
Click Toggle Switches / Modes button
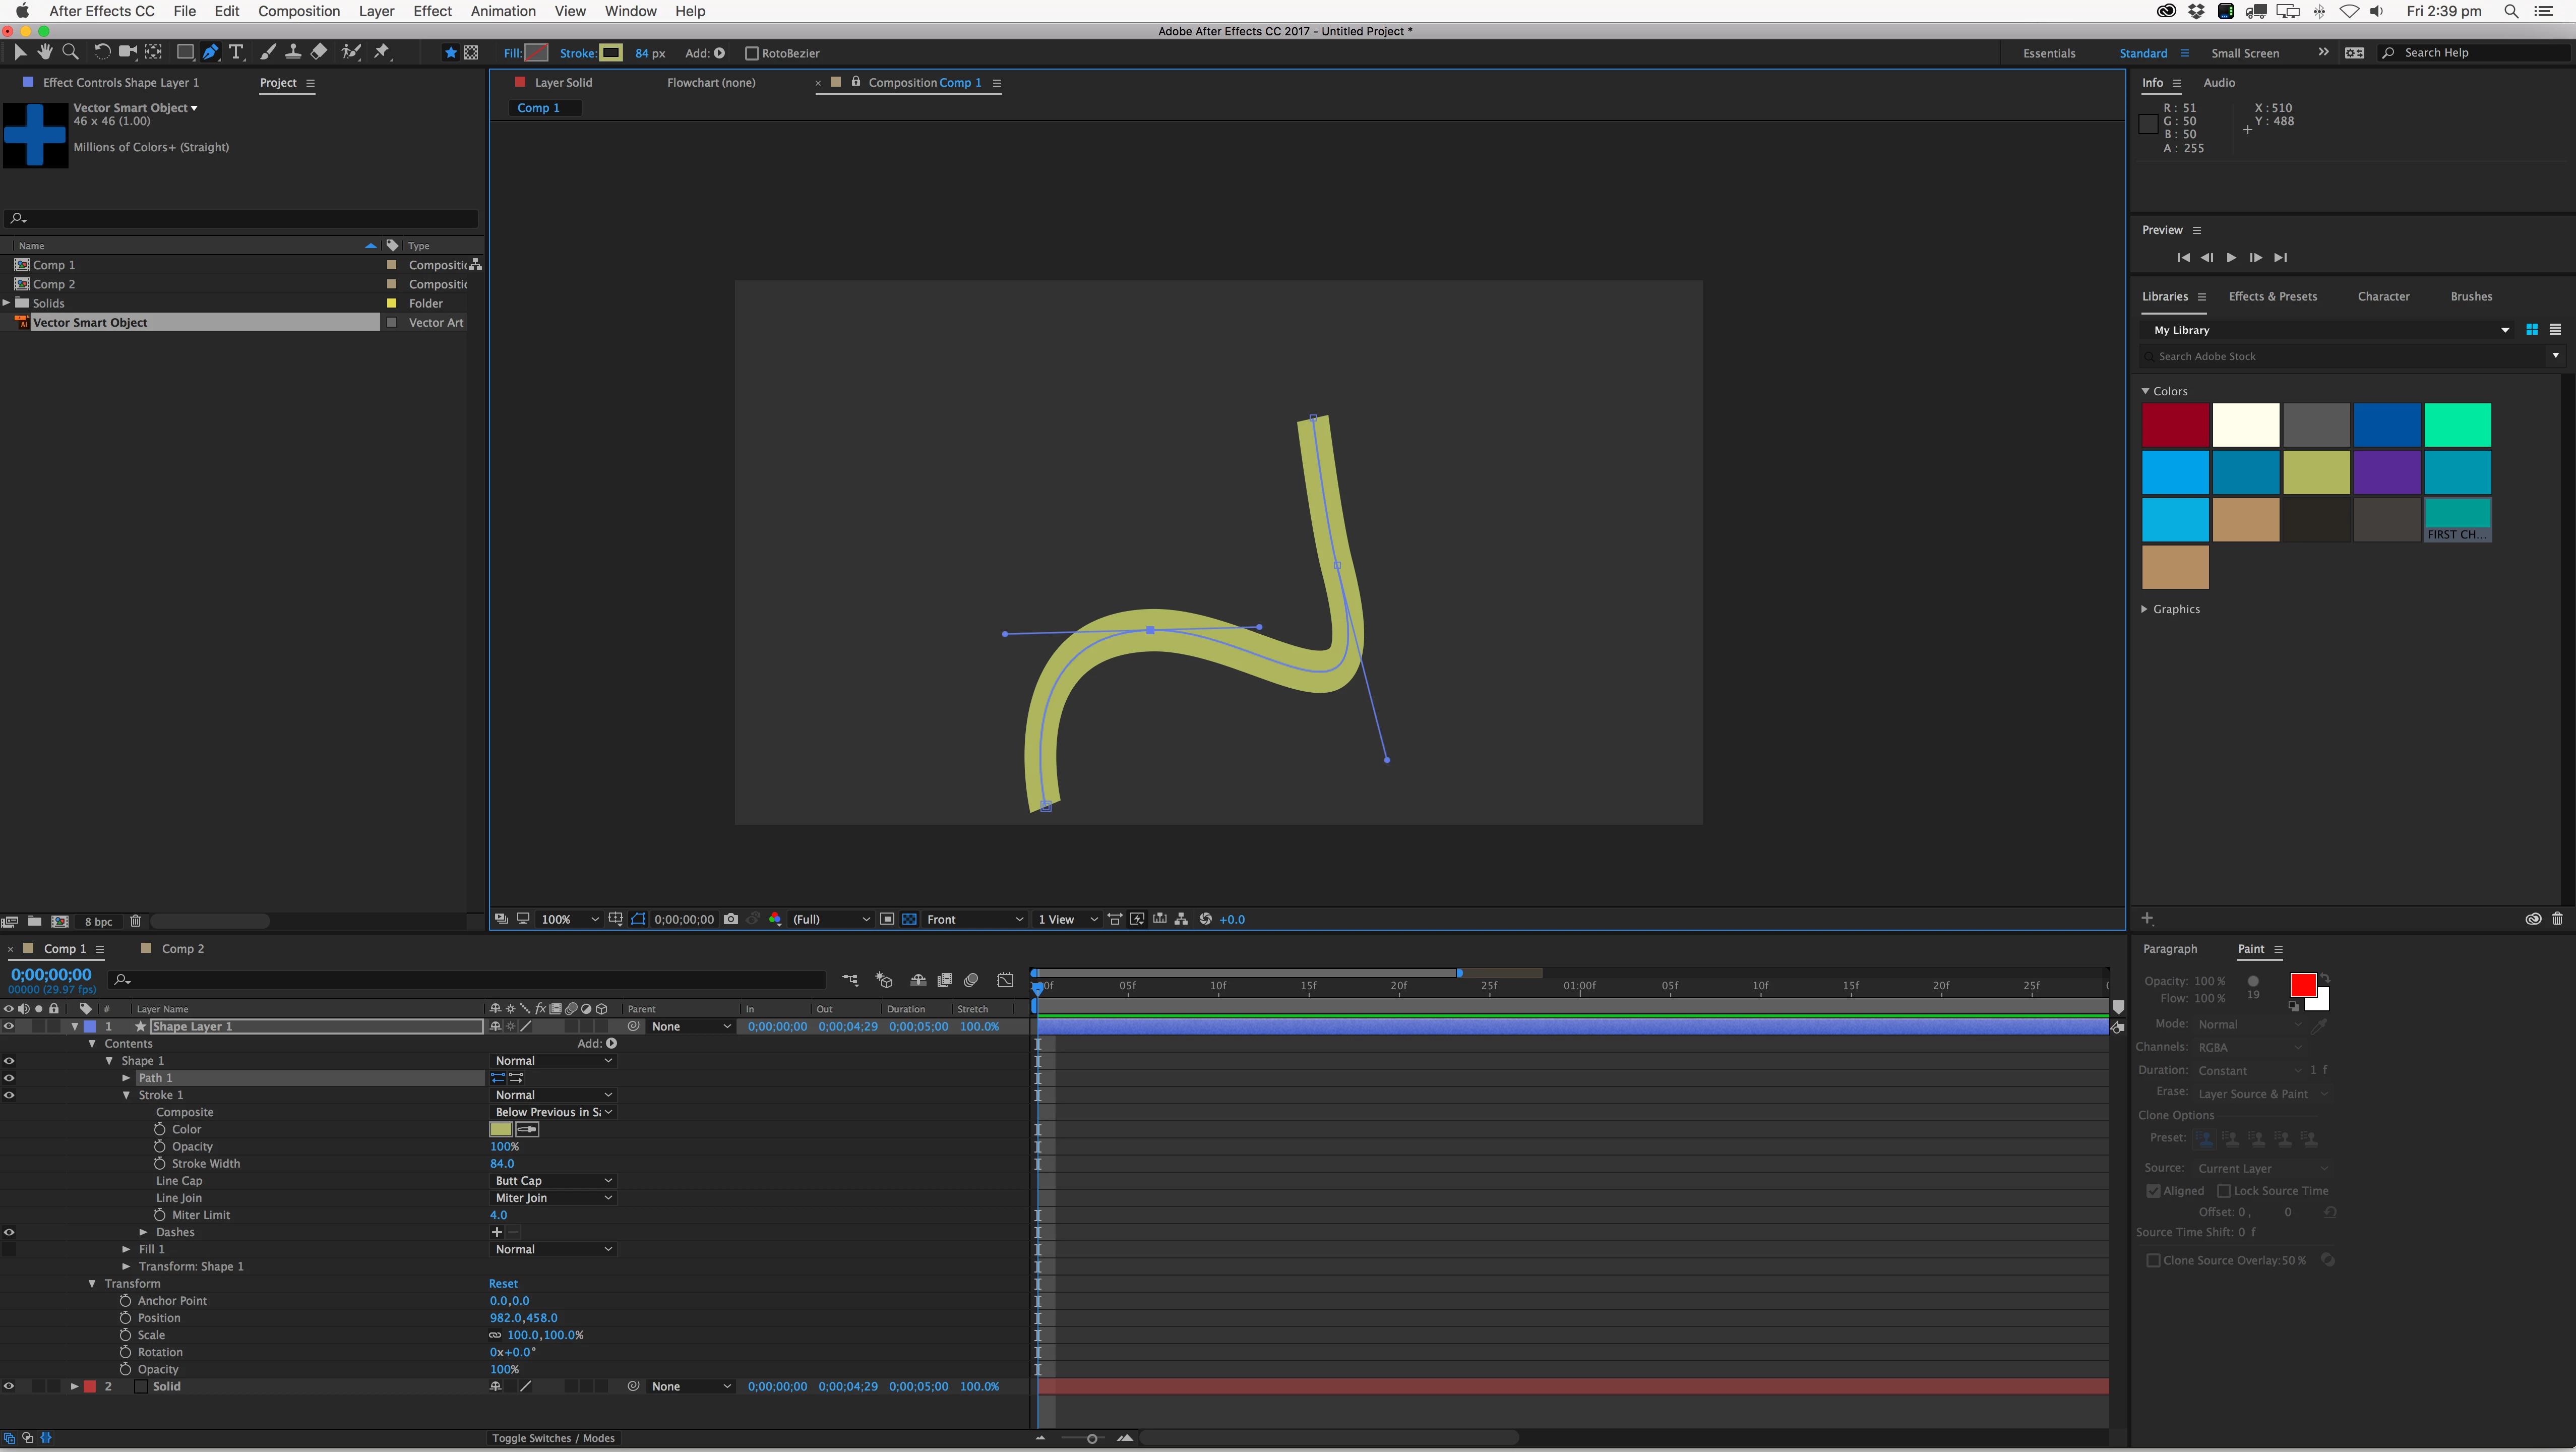click(553, 1438)
